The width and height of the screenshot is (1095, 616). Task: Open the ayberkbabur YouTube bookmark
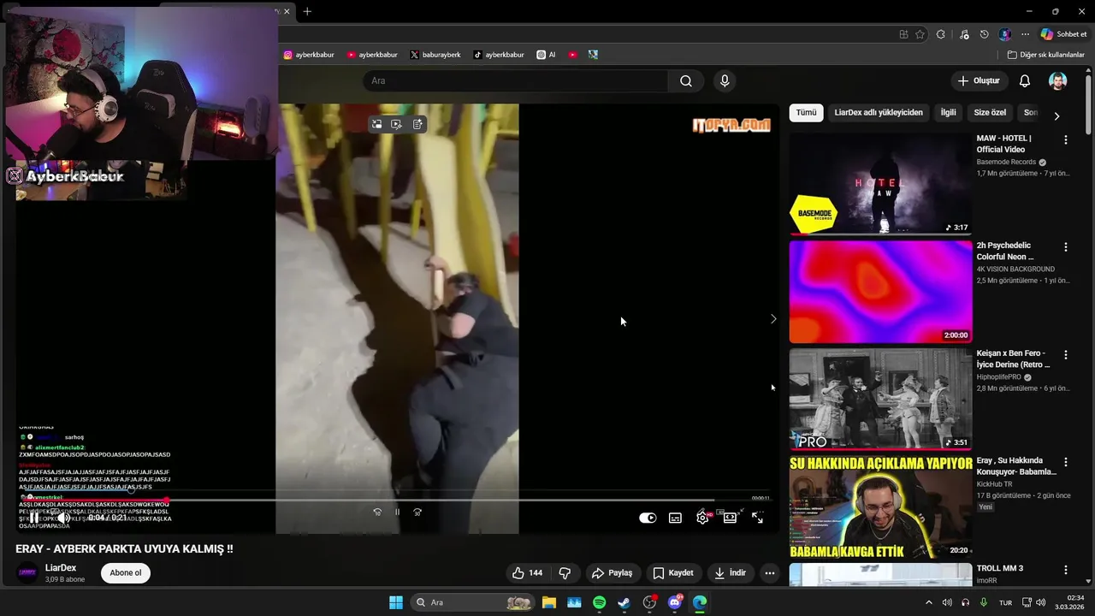[x=372, y=55]
